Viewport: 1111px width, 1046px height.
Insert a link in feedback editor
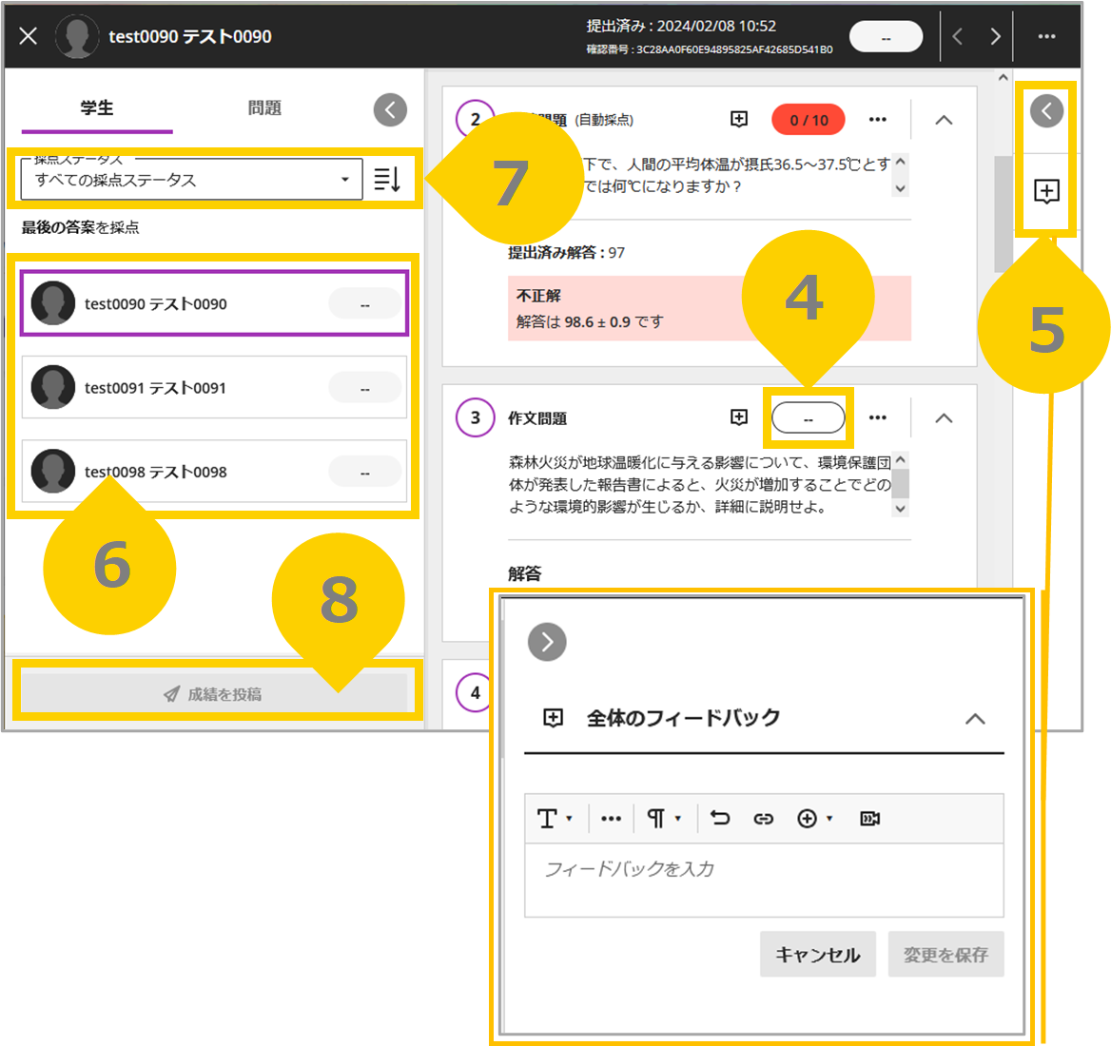pos(763,819)
